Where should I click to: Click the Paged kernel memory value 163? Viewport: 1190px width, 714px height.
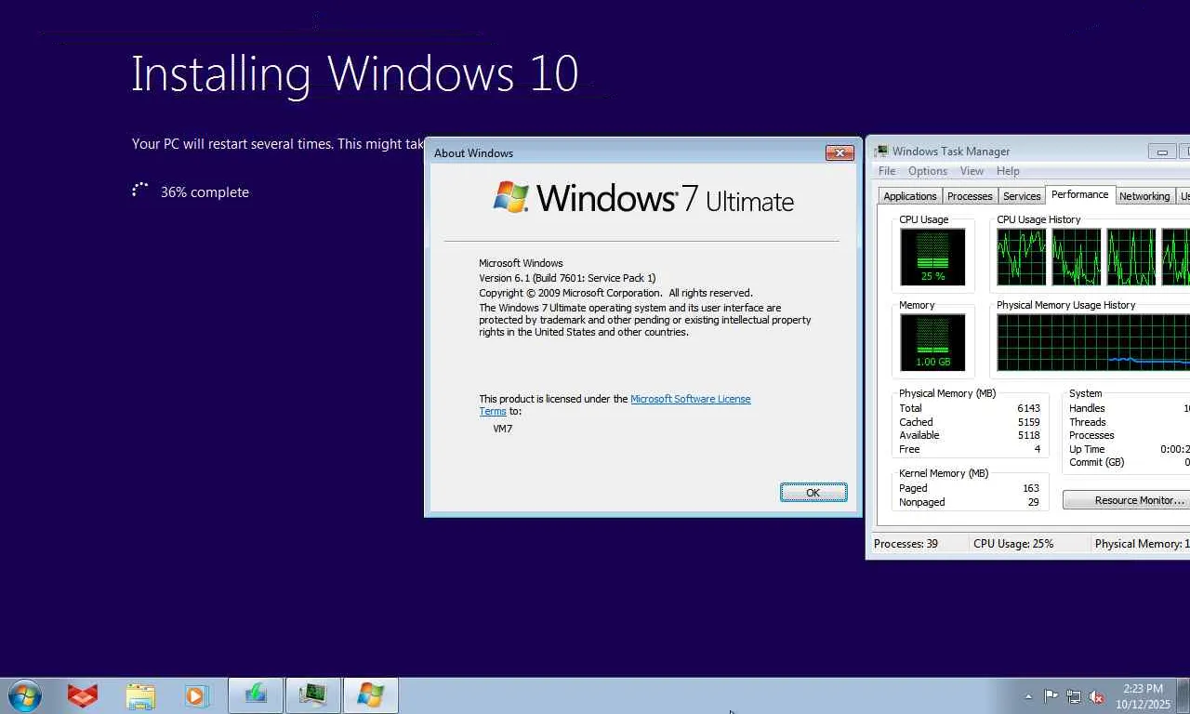coord(1030,488)
